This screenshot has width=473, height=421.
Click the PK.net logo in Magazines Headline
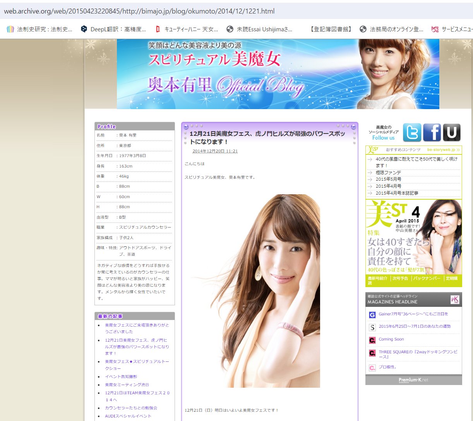pos(455,299)
